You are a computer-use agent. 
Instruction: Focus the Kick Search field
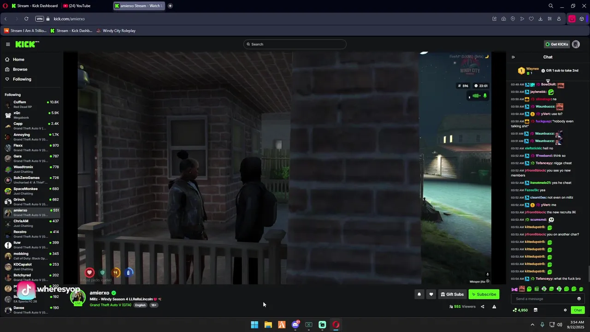295,44
